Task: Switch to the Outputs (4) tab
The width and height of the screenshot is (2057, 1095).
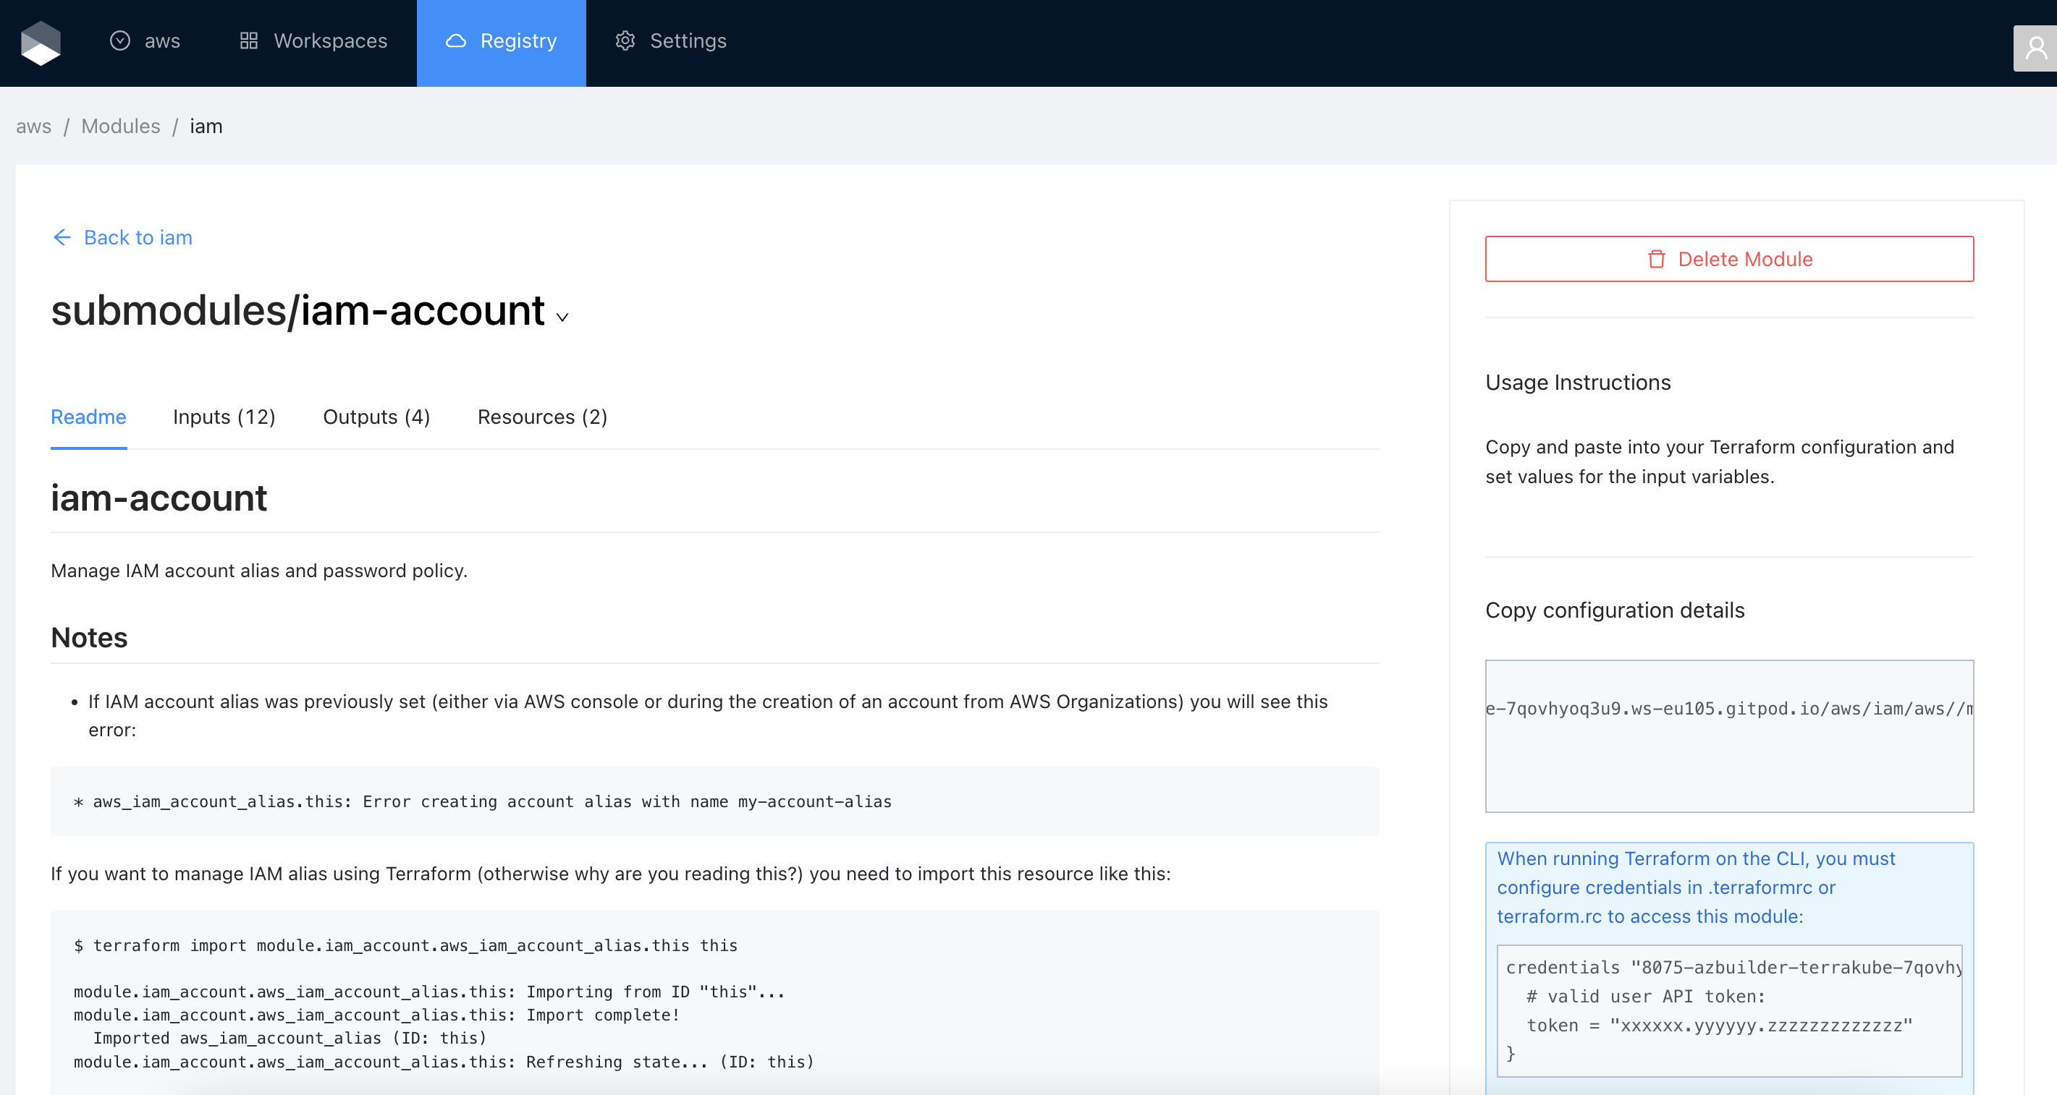Action: [x=376, y=417]
